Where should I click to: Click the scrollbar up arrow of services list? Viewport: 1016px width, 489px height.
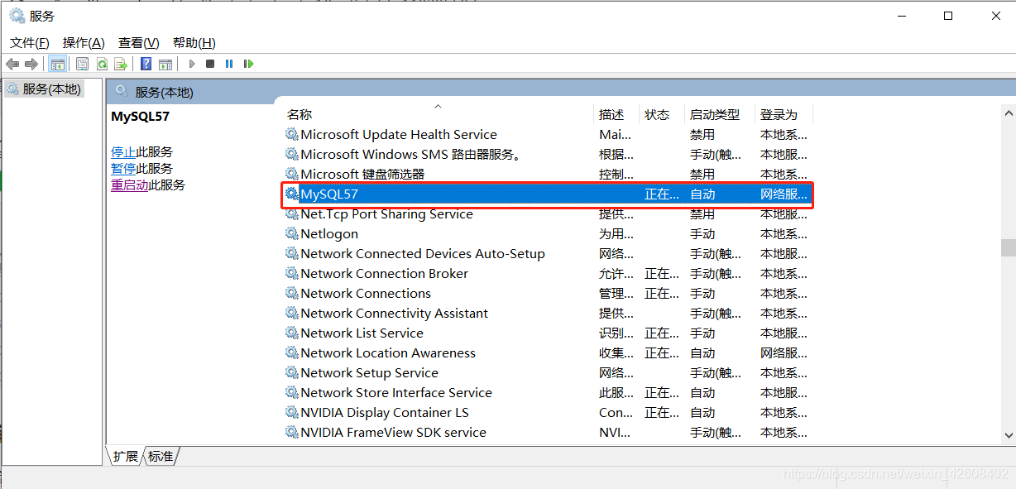(1008, 112)
